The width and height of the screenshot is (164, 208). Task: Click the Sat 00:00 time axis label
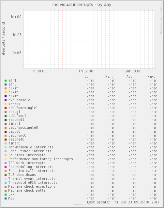(x=133, y=71)
